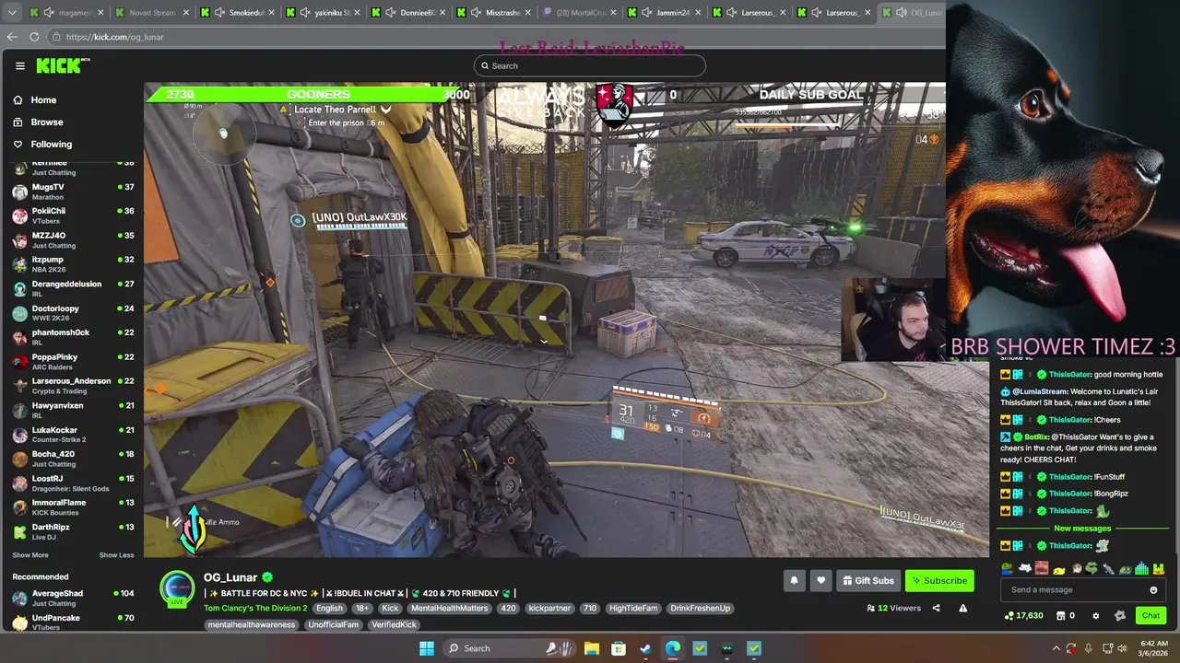This screenshot has height=663, width=1180.
Task: Open PokiiChii channel in sidebar
Action: (72, 215)
